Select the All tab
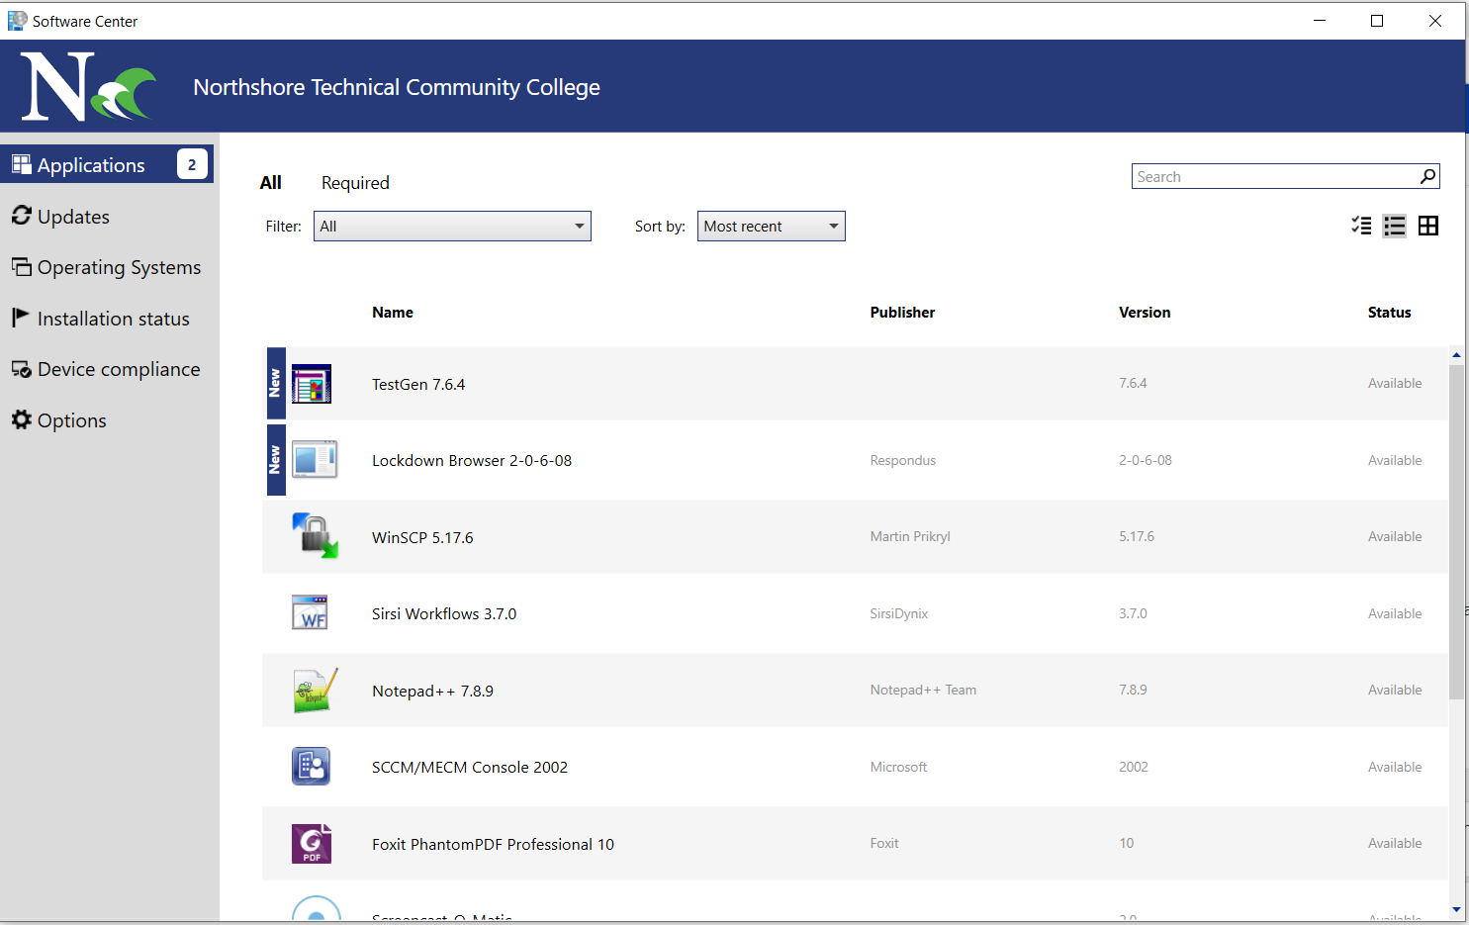 (271, 182)
